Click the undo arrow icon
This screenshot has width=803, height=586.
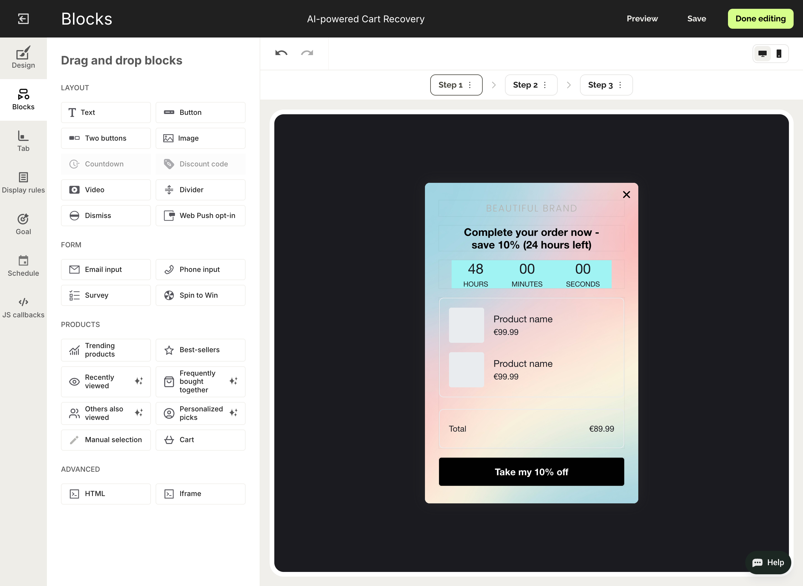(x=281, y=53)
